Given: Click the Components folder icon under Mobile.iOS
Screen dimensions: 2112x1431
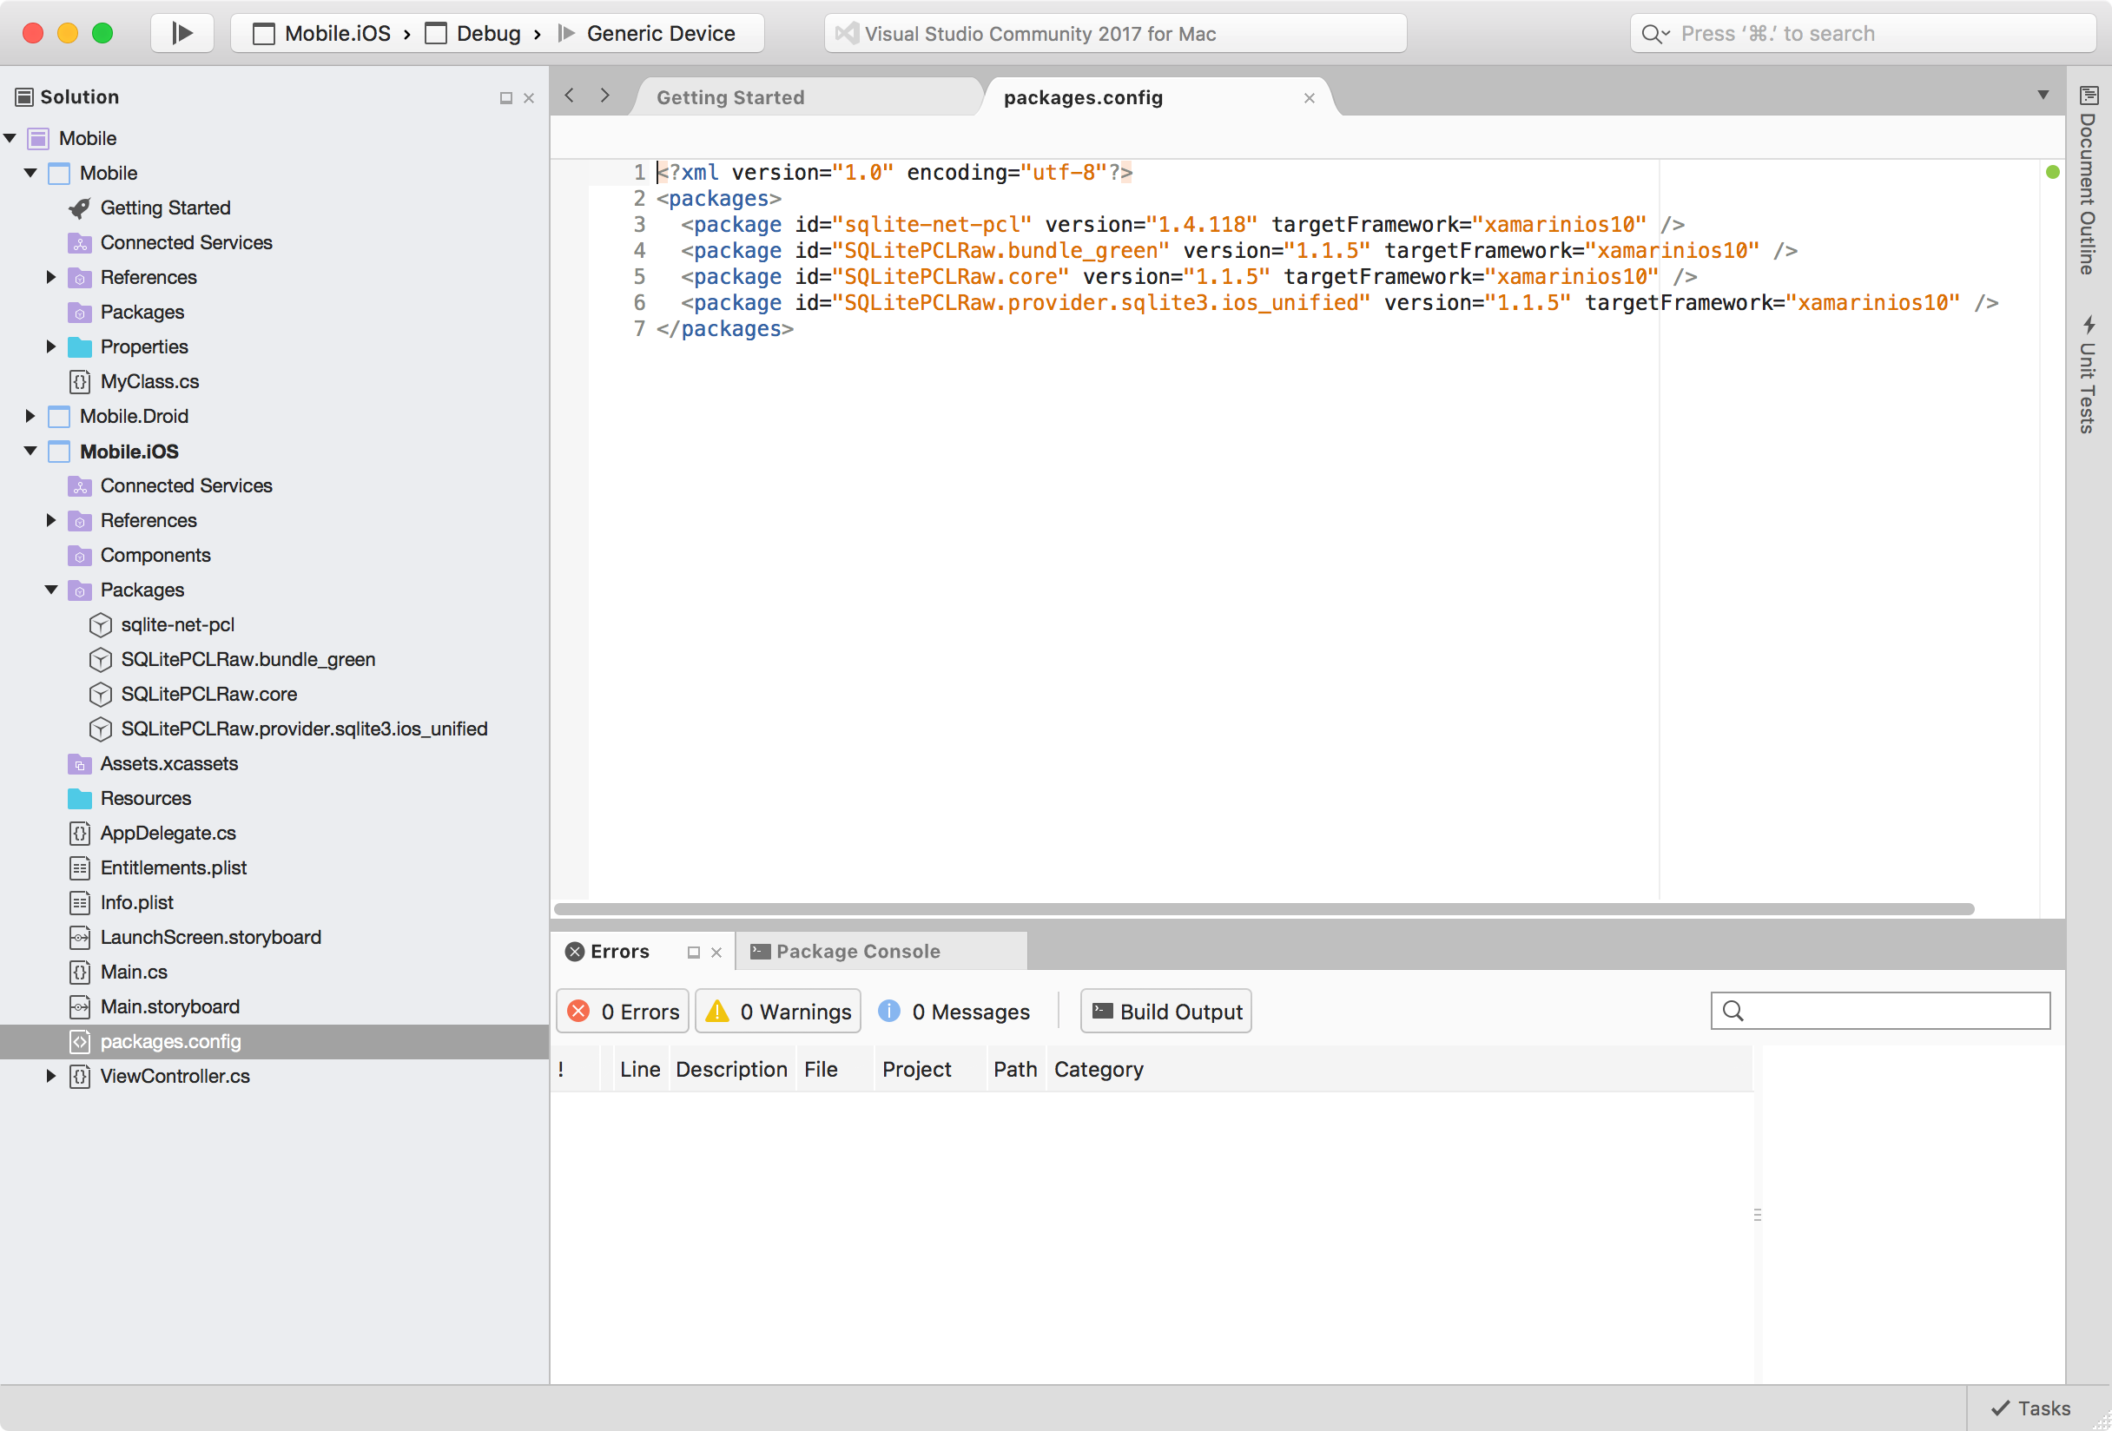Looking at the screenshot, I should 80,556.
